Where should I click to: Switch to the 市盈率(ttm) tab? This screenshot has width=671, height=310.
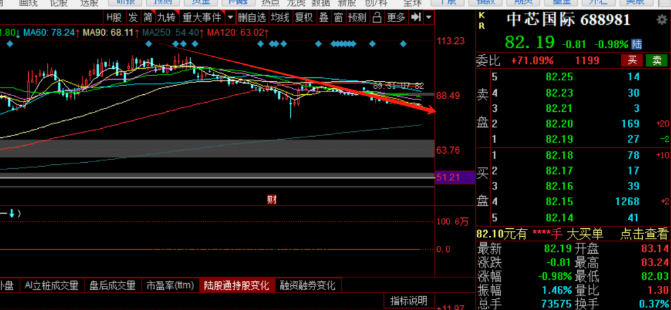pyautogui.click(x=170, y=285)
